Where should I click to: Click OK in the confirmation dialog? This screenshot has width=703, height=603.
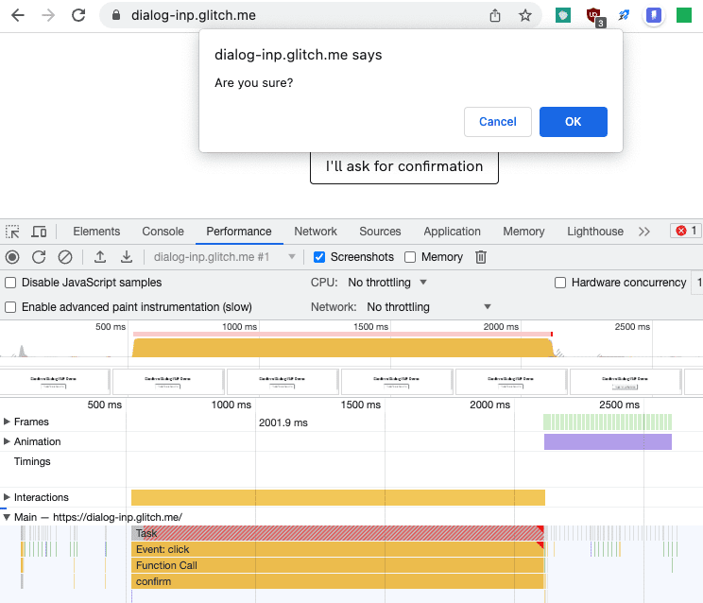573,122
